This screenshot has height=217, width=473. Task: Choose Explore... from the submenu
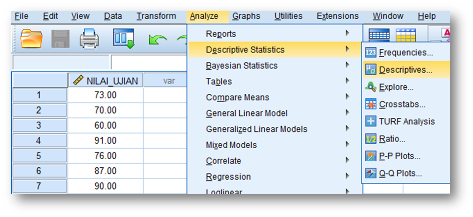pyautogui.click(x=406, y=87)
